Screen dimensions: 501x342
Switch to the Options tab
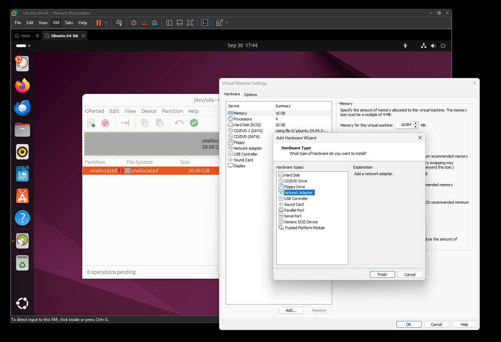pos(250,95)
